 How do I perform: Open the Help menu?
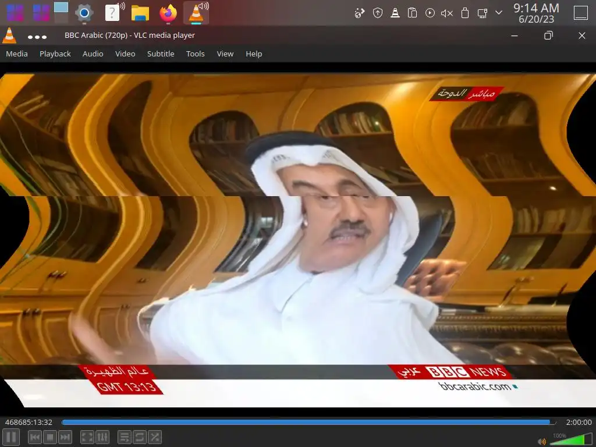pos(254,54)
